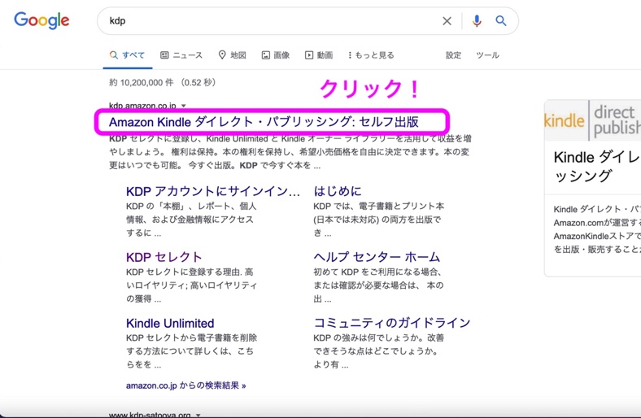The height and width of the screenshot is (418, 641).
Task: Click the Google logo
Action: coord(41,21)
